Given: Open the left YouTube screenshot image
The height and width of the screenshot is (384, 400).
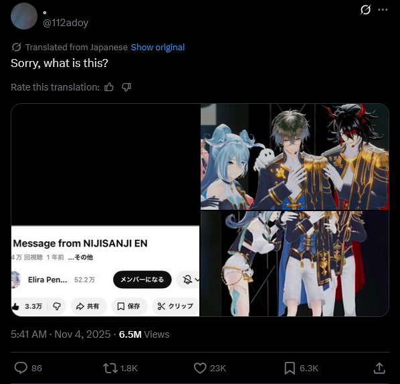Looking at the screenshot, I should 106,210.
